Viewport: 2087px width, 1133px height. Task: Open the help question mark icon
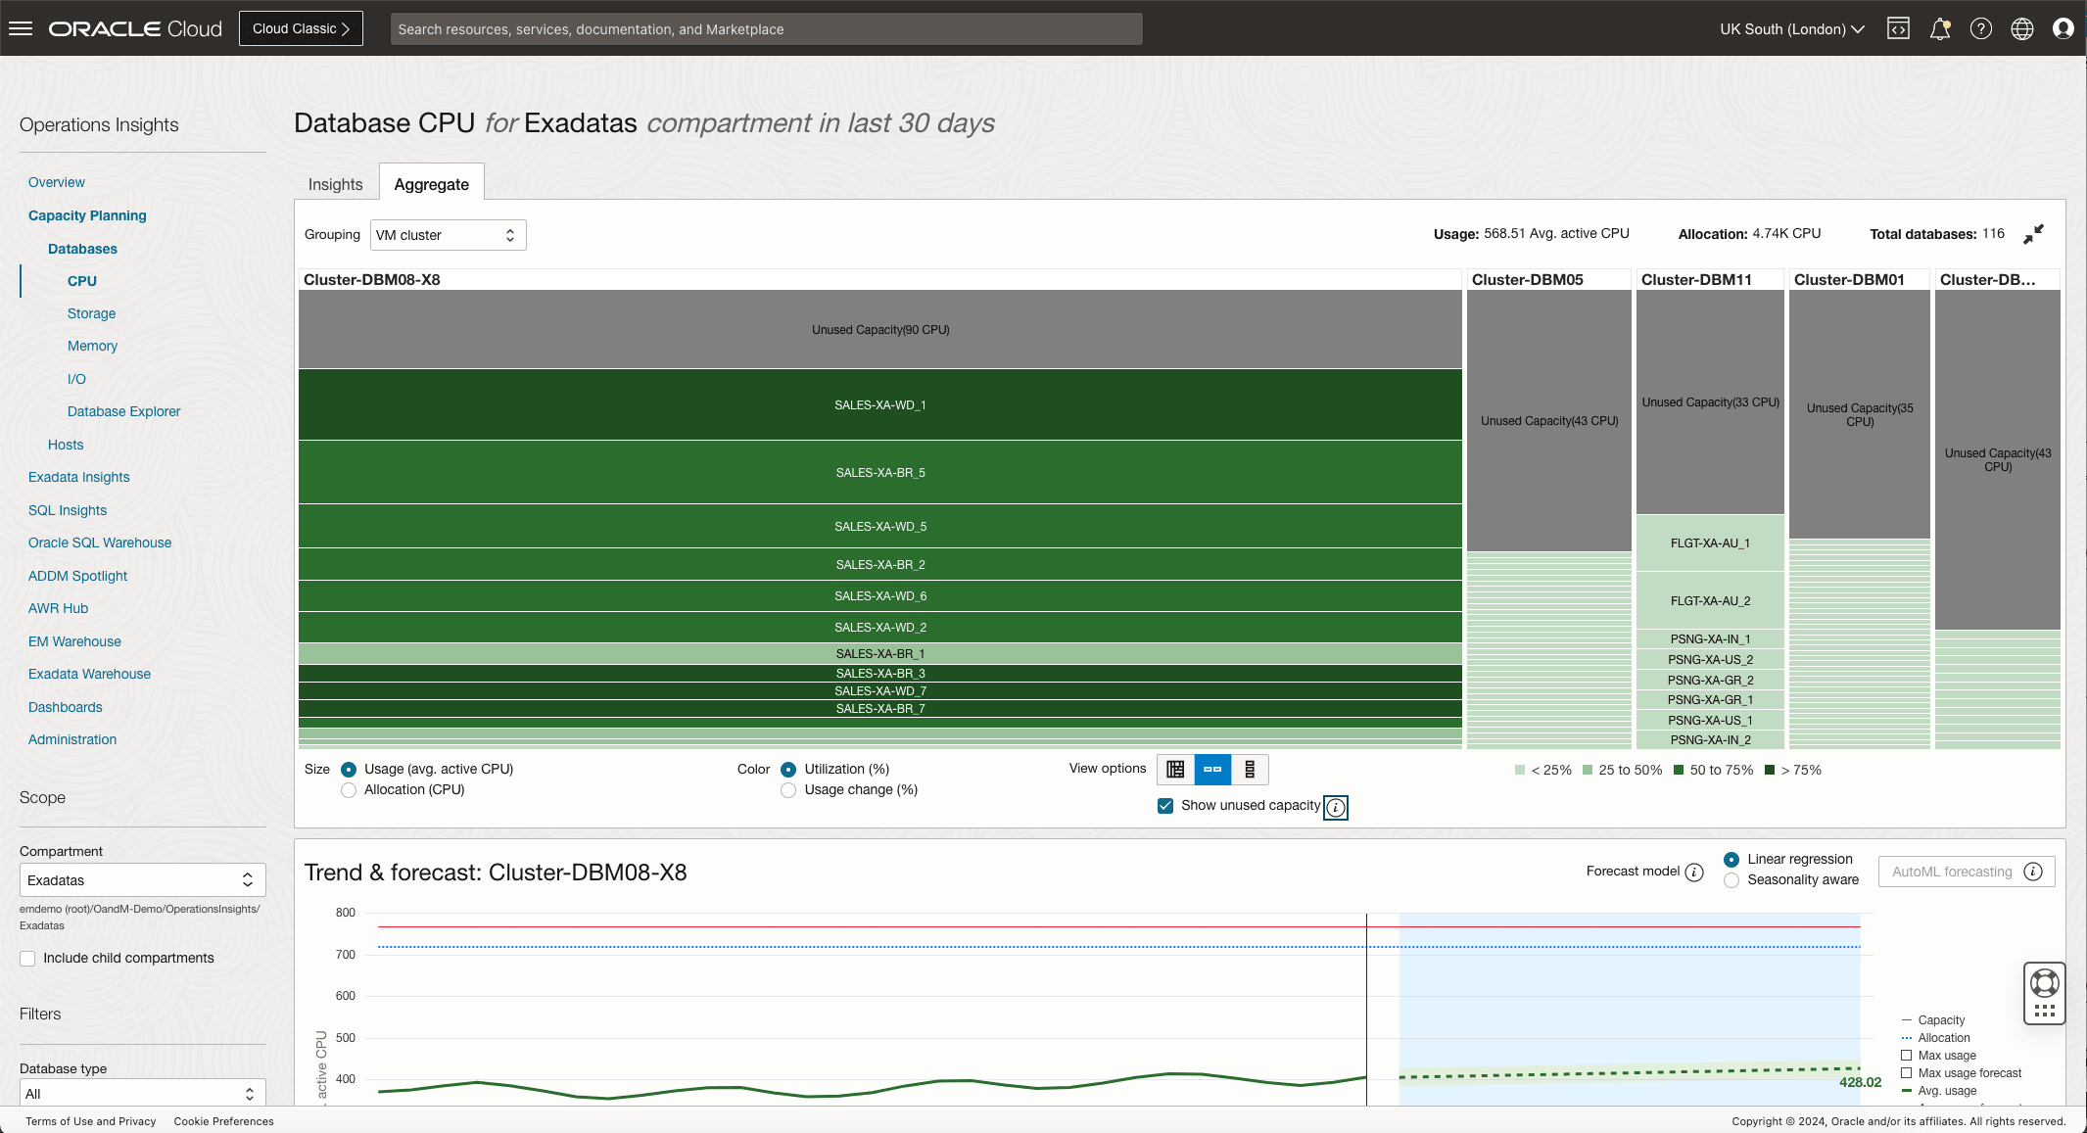coord(1981,28)
